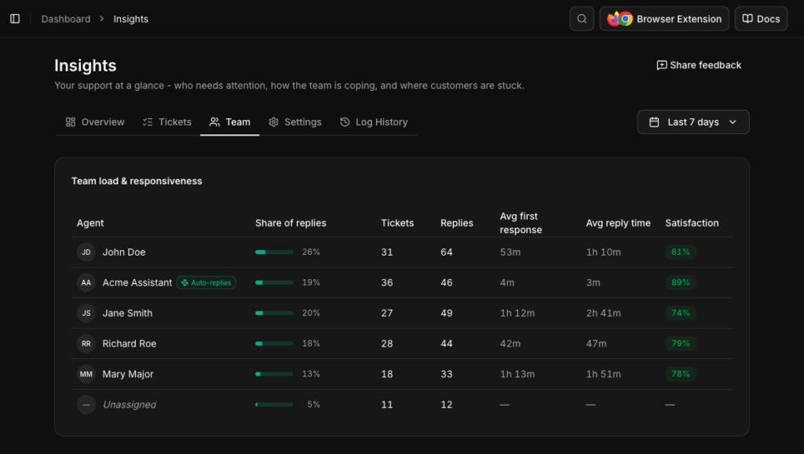
Task: Click the Team load & responsiveness heading
Action: (x=137, y=181)
